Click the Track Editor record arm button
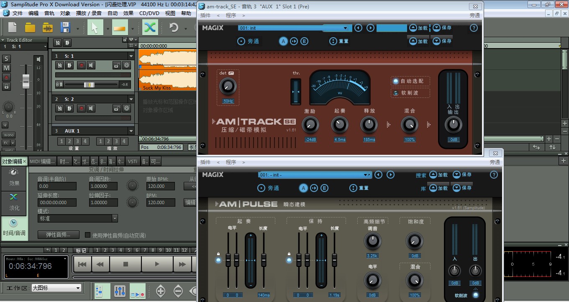569x302 pixels. point(6,77)
